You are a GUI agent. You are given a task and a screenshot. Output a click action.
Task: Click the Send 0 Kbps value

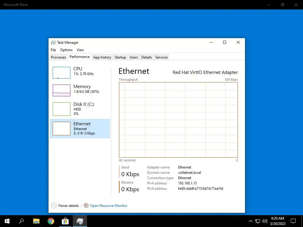(x=130, y=174)
